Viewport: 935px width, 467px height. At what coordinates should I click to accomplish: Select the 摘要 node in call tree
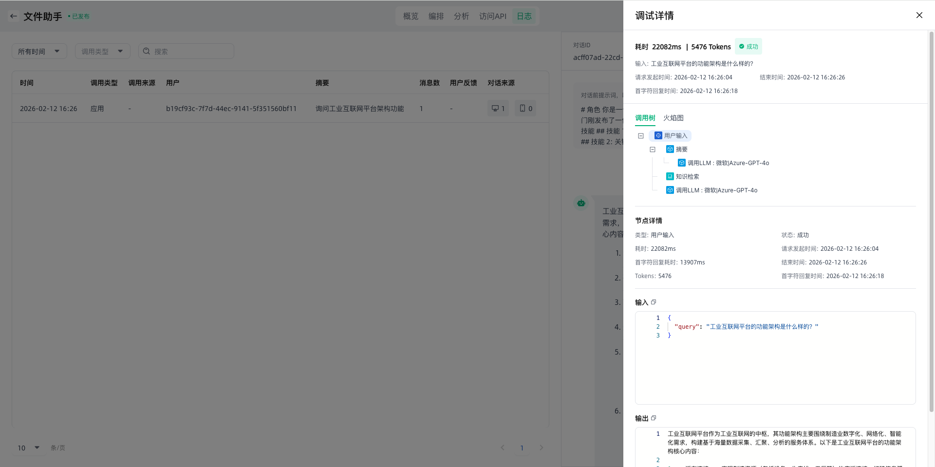(x=681, y=149)
